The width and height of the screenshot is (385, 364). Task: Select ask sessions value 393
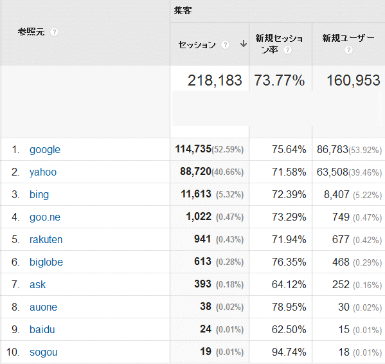[x=202, y=284]
